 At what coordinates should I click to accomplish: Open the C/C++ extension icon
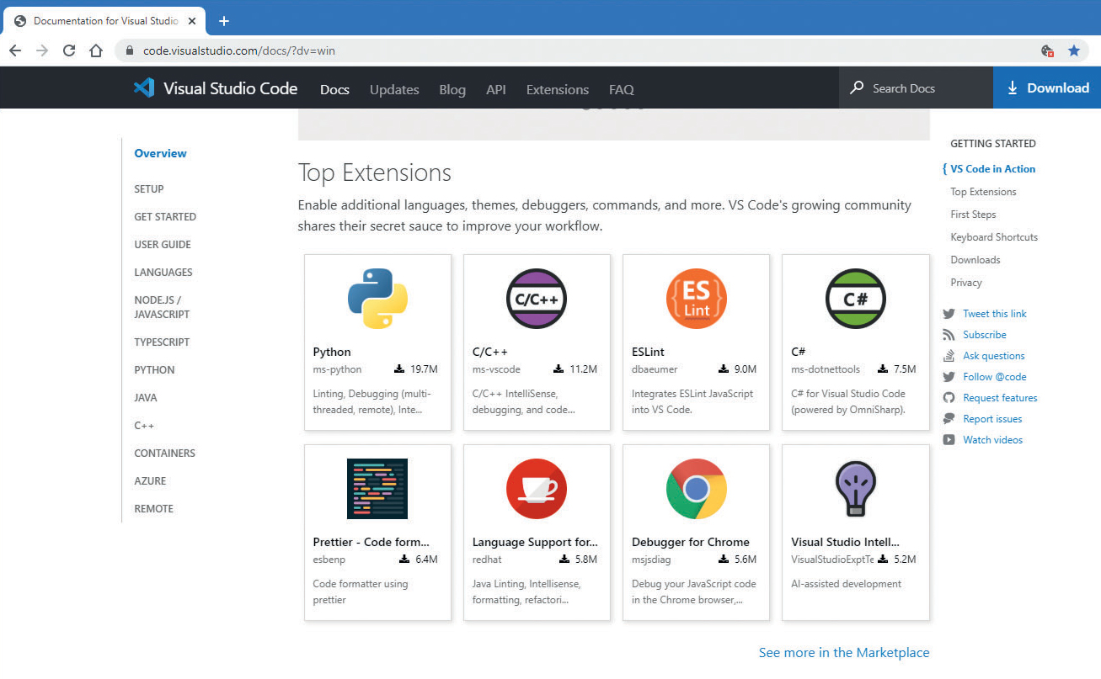pyautogui.click(x=537, y=299)
